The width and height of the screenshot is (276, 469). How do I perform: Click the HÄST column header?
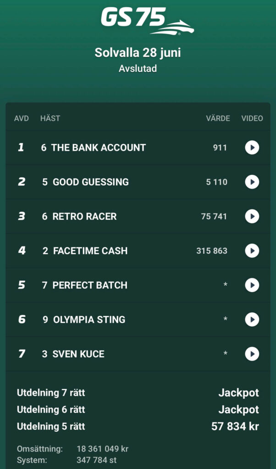click(x=50, y=119)
